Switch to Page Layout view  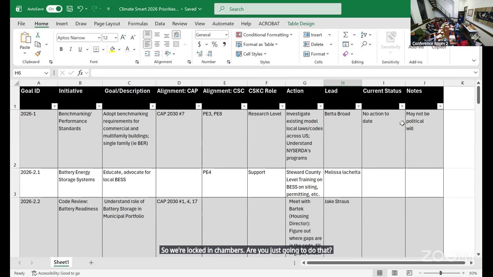pos(395,273)
